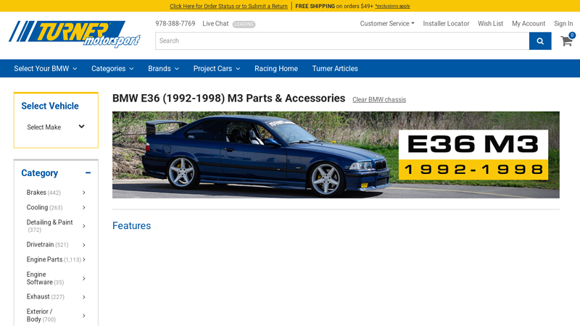
Task: Collapse the Category panel minus icon
Action: point(88,172)
